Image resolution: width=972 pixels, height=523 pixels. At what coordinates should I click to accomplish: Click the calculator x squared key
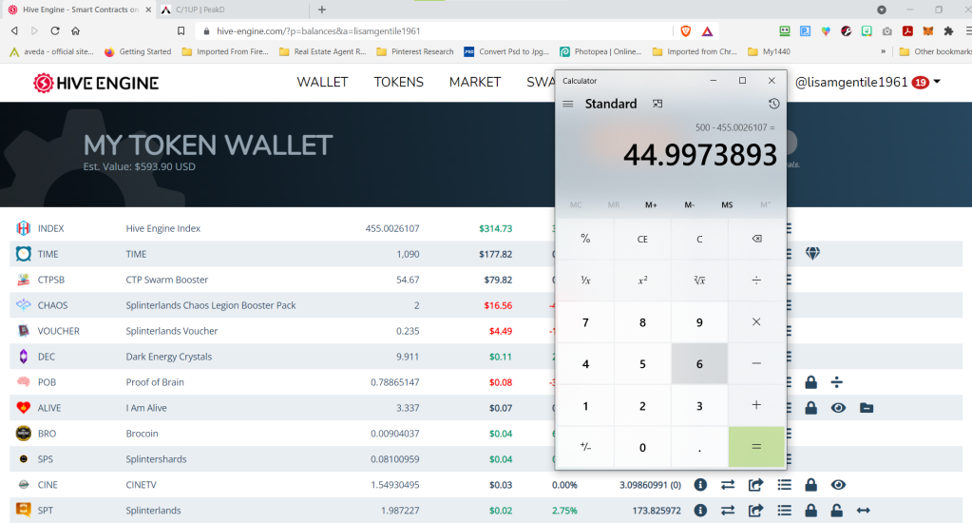pyautogui.click(x=642, y=281)
